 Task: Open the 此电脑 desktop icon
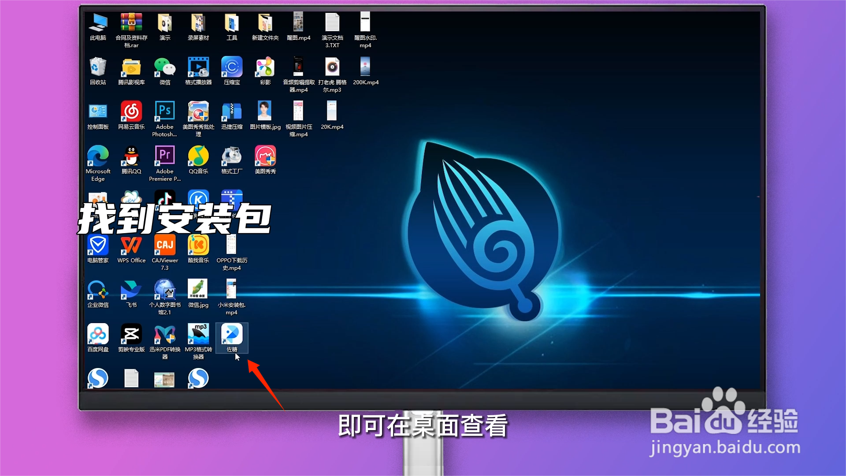[98, 23]
